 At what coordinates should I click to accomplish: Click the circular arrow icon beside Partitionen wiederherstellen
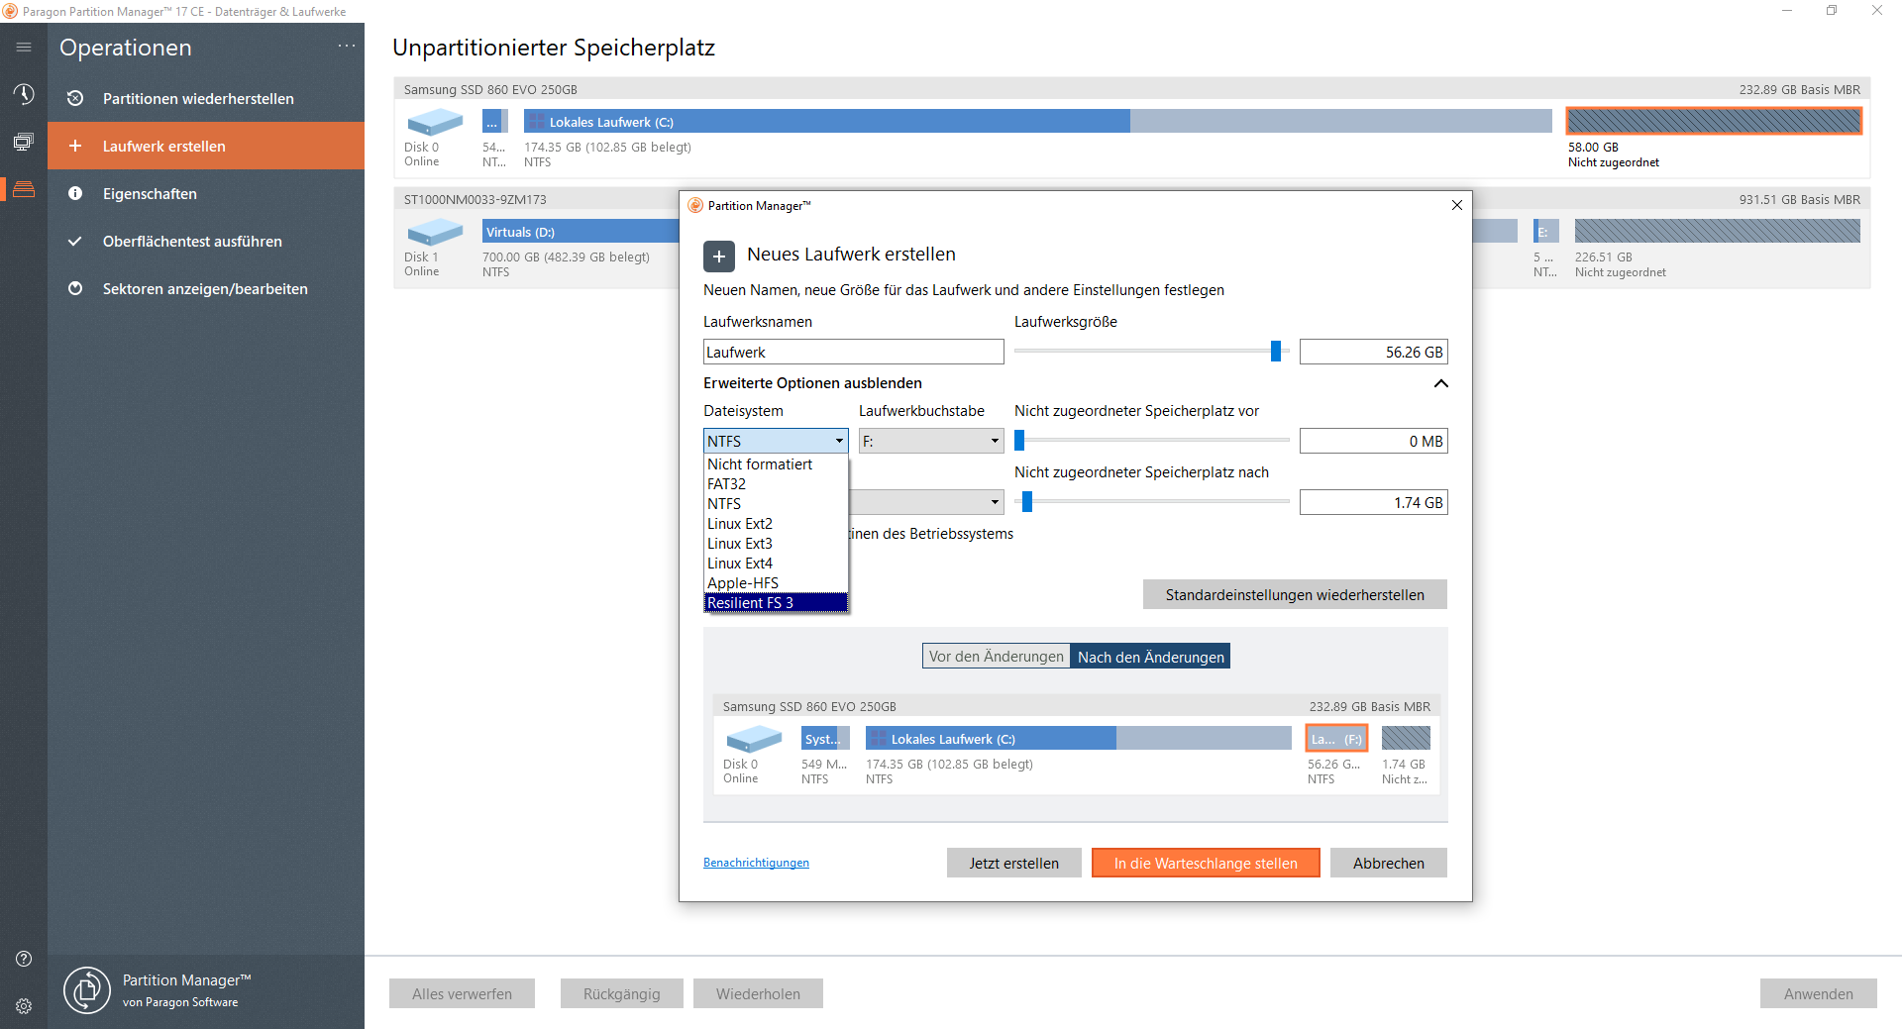pyautogui.click(x=75, y=98)
